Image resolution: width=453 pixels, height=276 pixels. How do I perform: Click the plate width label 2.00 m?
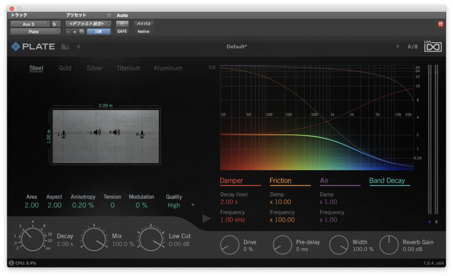click(105, 105)
